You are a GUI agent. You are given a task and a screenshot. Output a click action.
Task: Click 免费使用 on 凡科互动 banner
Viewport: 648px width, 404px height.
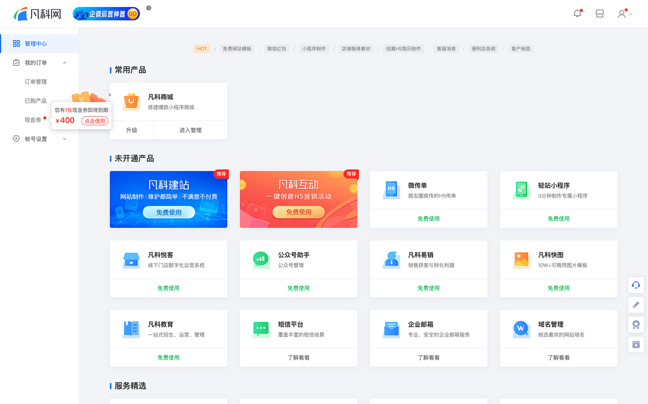299,212
